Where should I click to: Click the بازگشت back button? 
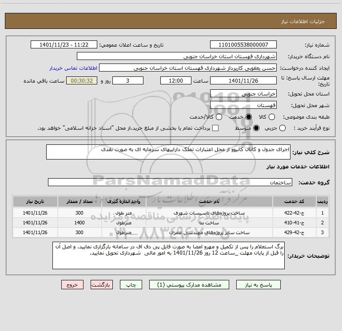click(102, 285)
